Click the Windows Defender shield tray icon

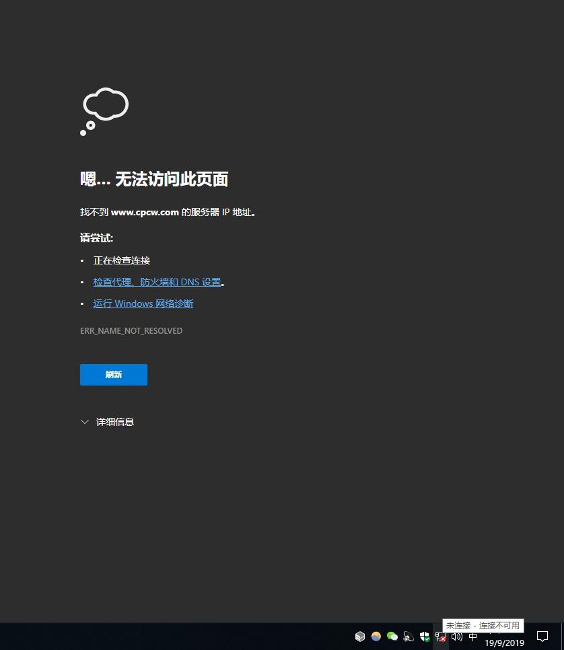pos(425,636)
